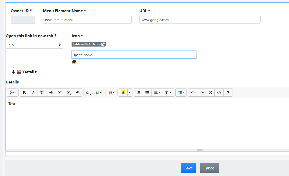The image size is (289, 176).
Task: Insert an ordered numbered list
Action: [138, 93]
